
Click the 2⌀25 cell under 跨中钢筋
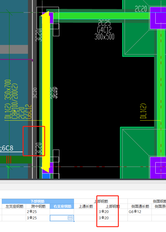(x=38, y=212)
